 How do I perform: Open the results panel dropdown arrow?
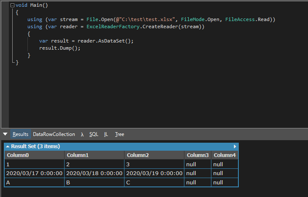[x=5, y=134]
